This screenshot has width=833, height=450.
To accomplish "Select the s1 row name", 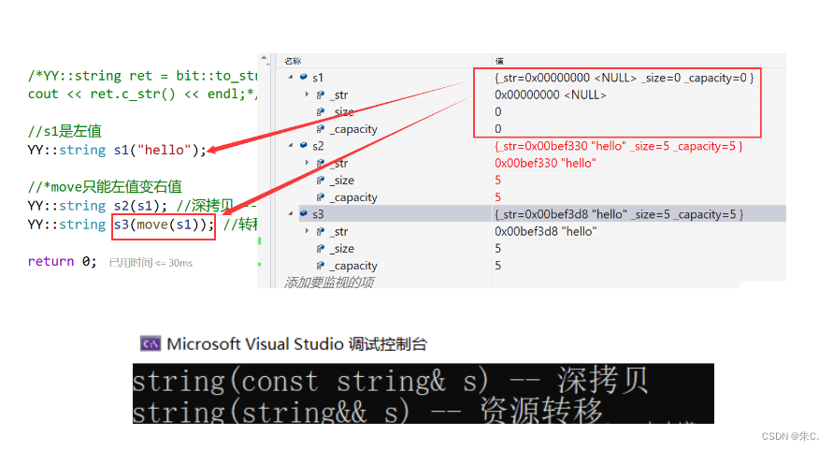I will pyautogui.click(x=318, y=78).
